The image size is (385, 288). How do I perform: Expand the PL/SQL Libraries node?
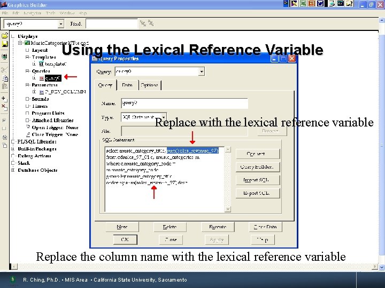(13, 141)
